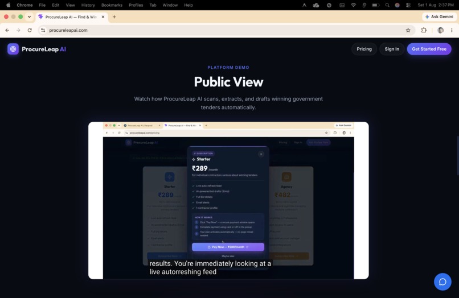Click the demo video player
The width and height of the screenshot is (459, 298).
(x=228, y=200)
